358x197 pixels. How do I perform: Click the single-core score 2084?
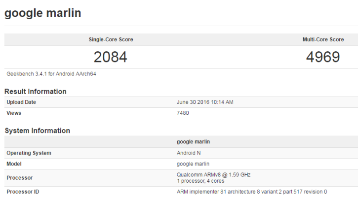click(x=110, y=57)
